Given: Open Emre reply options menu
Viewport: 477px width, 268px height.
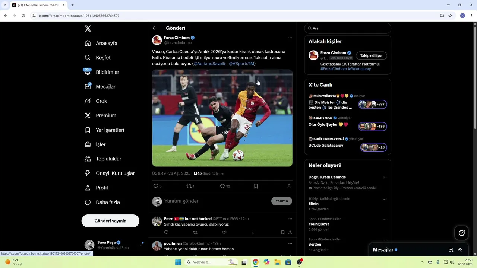Looking at the screenshot, I should 290,219.
